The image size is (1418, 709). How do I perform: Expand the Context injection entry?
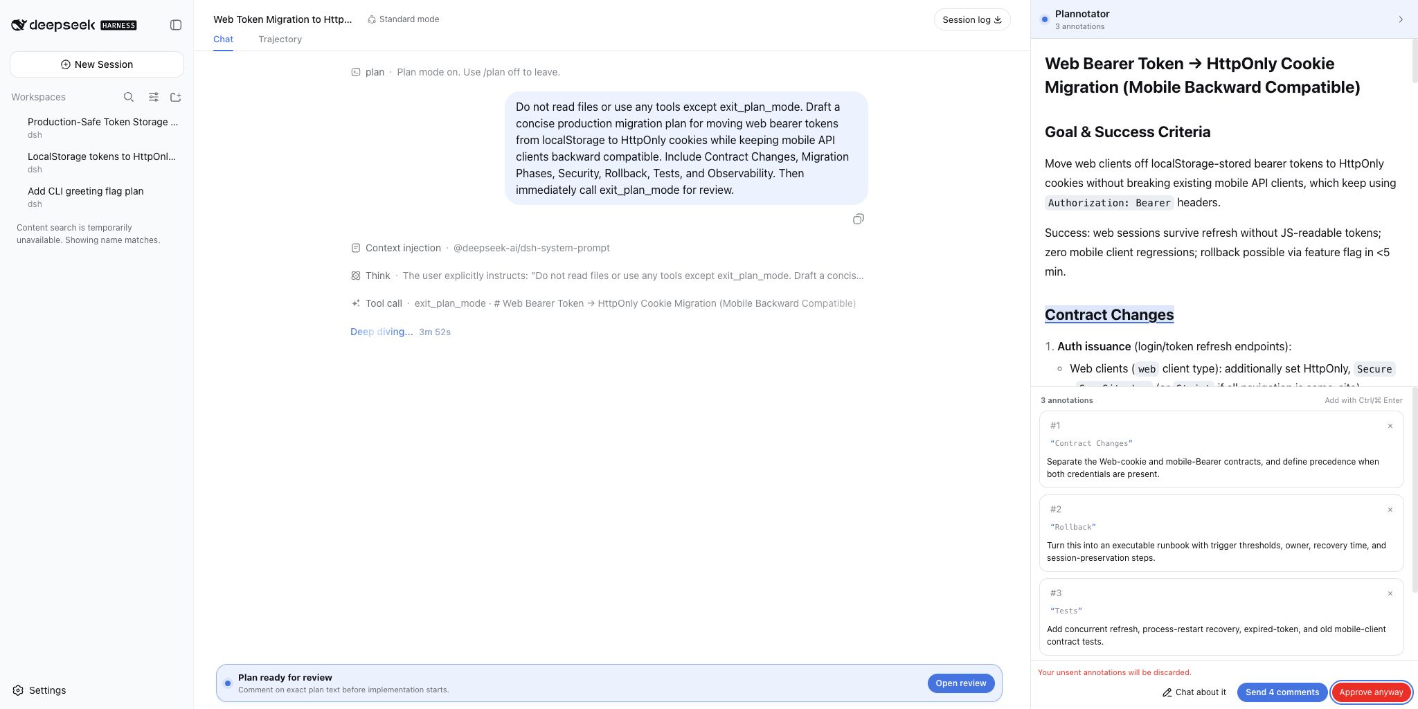481,248
